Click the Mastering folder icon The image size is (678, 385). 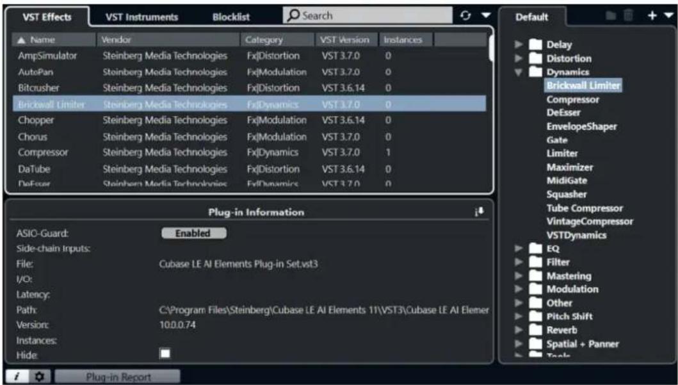point(535,276)
